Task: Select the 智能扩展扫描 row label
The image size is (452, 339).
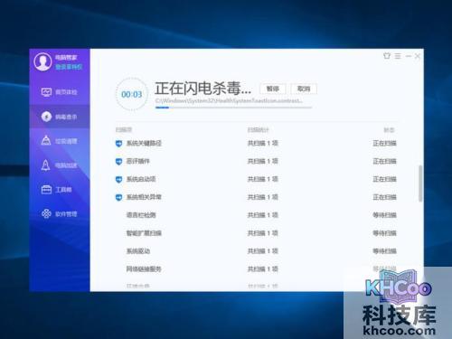Action: click(x=144, y=233)
